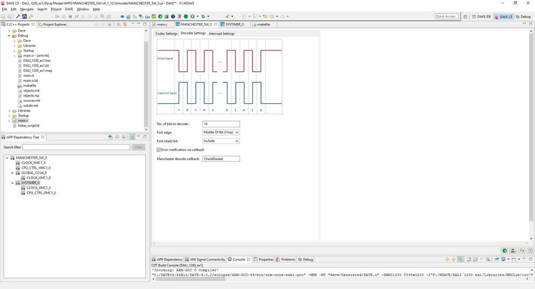Toggle Link with Editor in C/C++ Projects
The image size is (535, 289).
pos(125,24)
